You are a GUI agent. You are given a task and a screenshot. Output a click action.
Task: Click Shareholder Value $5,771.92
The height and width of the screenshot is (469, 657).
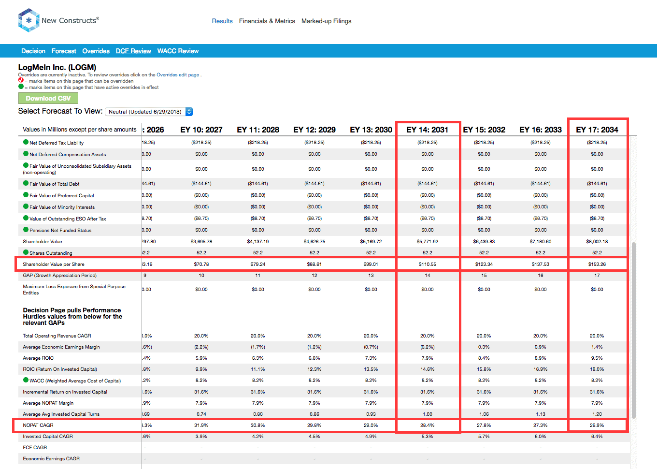coord(428,241)
